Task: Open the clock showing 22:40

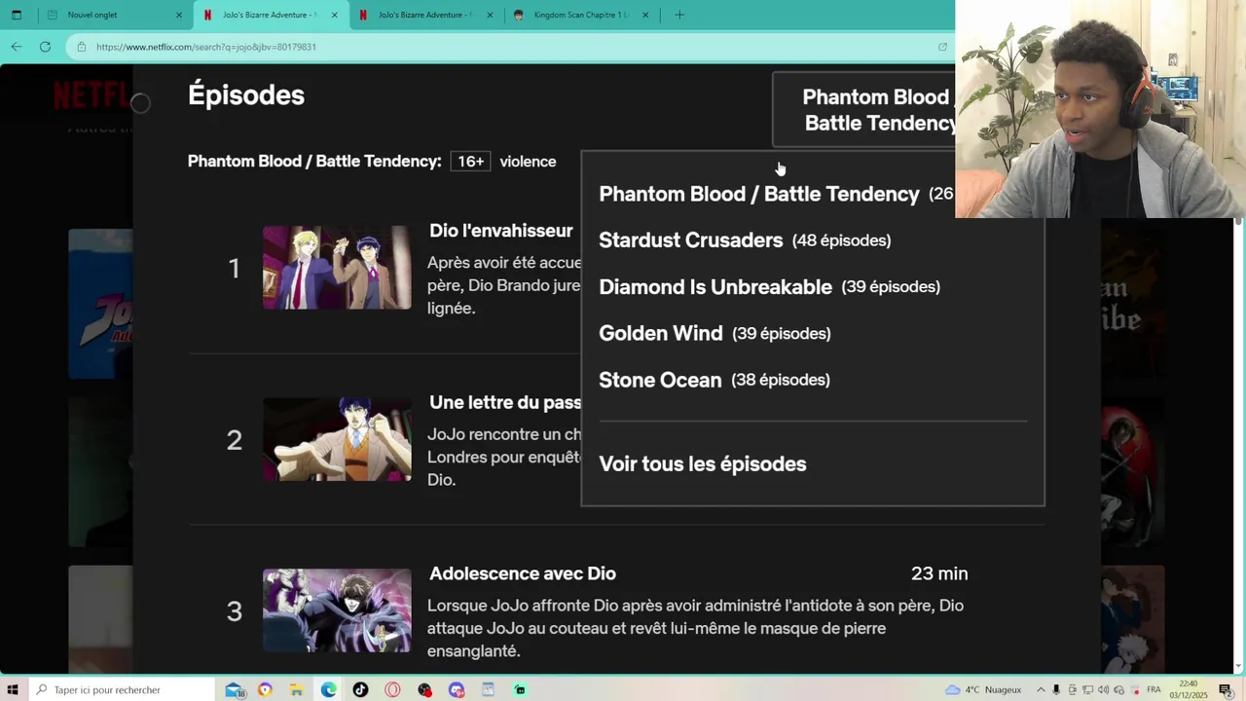Action: coord(1189,689)
